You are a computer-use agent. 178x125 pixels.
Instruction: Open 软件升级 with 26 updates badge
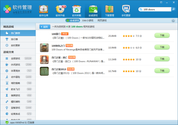60,11
